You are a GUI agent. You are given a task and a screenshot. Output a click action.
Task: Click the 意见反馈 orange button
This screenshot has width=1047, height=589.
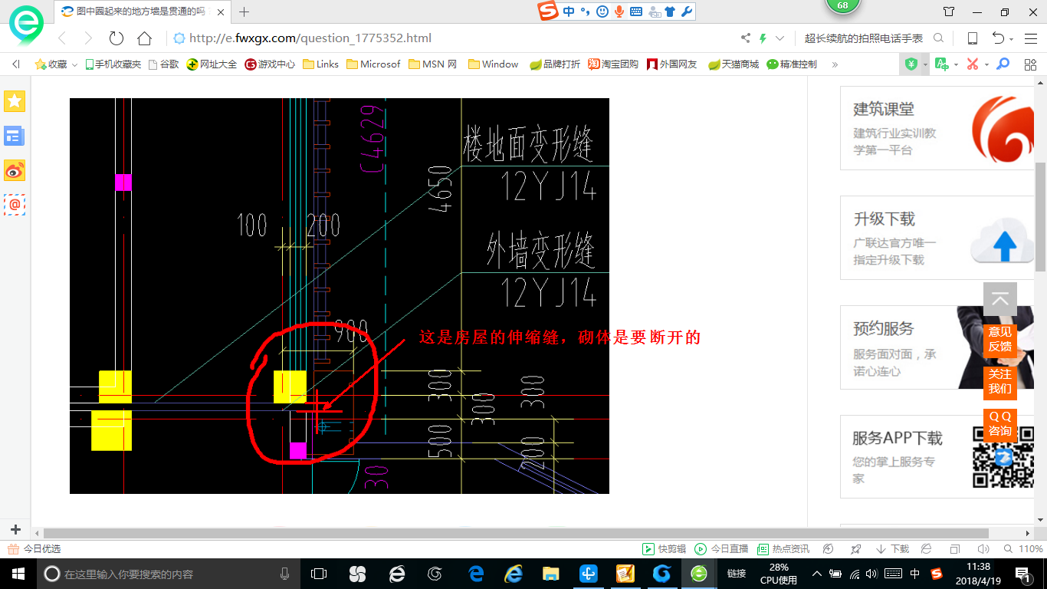1000,340
